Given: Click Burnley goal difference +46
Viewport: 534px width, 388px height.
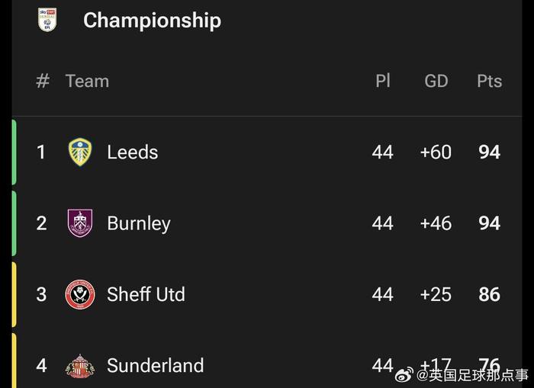Looking at the screenshot, I should tap(436, 223).
